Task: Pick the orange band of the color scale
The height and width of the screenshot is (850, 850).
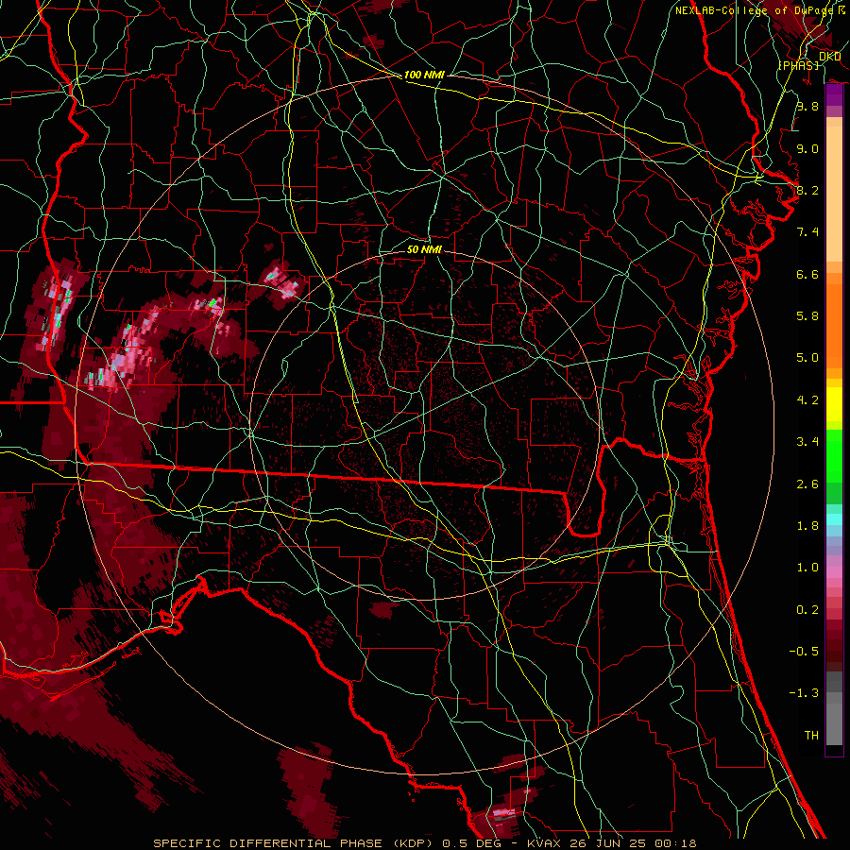Action: [834, 325]
